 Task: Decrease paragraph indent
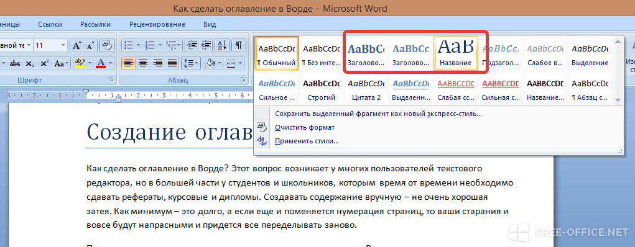click(x=192, y=45)
